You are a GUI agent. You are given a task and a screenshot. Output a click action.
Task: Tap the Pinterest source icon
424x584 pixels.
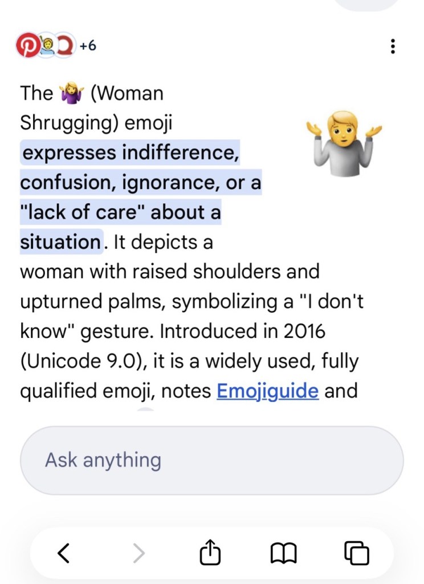click(x=27, y=45)
